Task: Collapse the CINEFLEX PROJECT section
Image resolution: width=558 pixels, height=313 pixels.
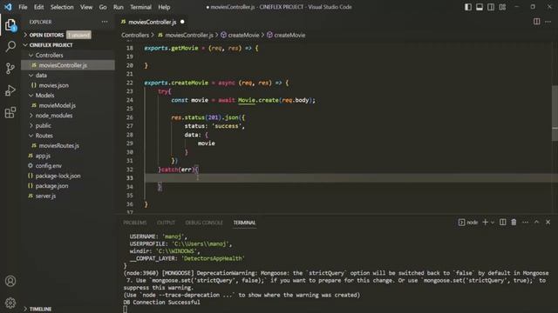Action: click(51, 45)
